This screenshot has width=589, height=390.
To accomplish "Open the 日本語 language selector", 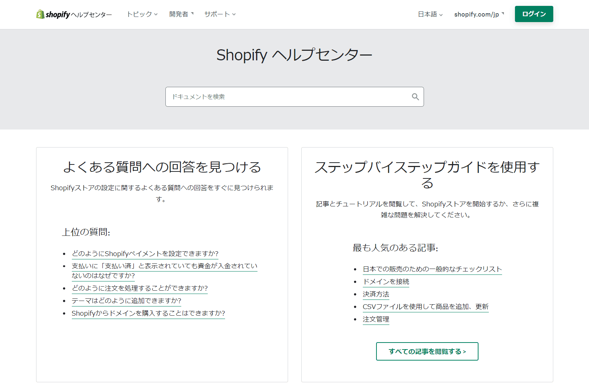I will click(x=430, y=14).
